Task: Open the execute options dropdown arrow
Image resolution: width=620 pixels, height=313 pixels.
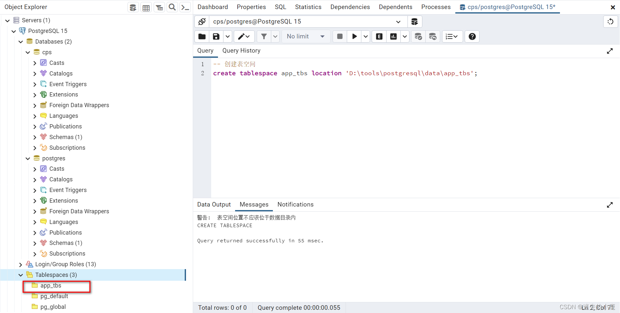Action: click(366, 36)
